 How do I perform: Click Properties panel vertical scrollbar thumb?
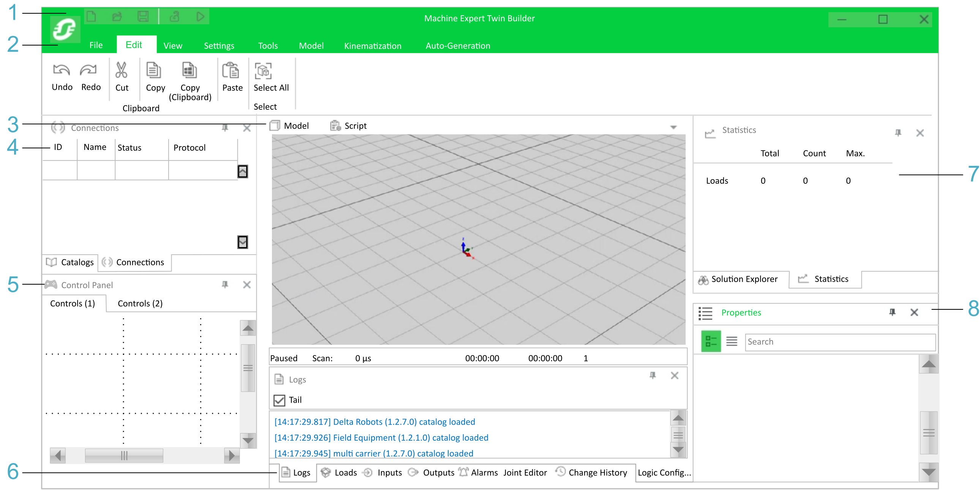(x=929, y=433)
